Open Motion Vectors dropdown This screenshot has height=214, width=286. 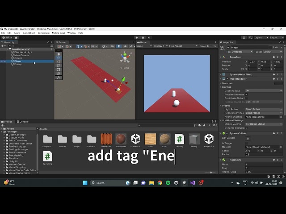[x=264, y=124]
